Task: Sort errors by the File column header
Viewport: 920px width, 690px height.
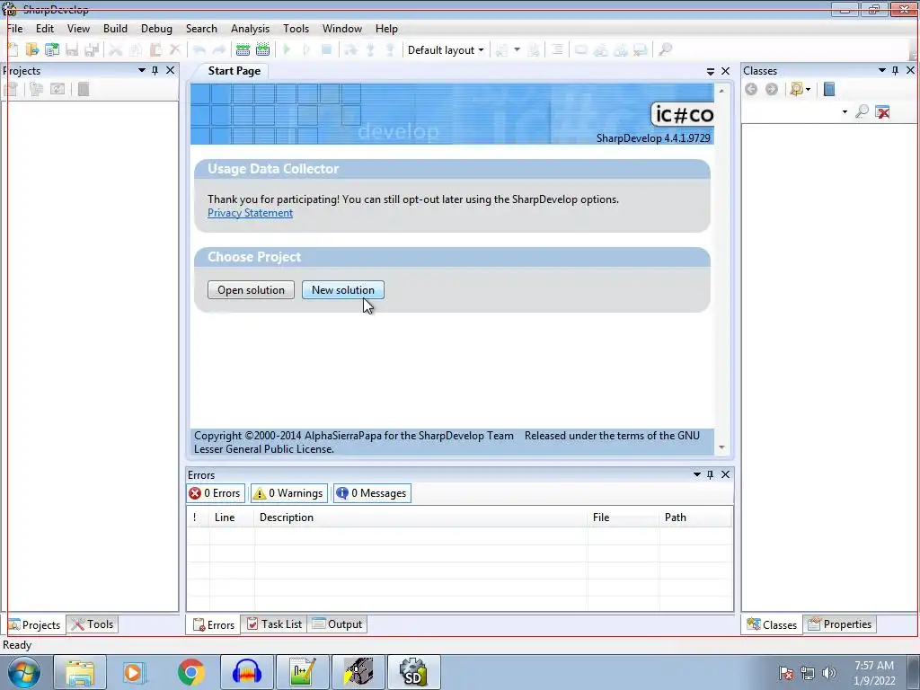Action: pyautogui.click(x=623, y=517)
